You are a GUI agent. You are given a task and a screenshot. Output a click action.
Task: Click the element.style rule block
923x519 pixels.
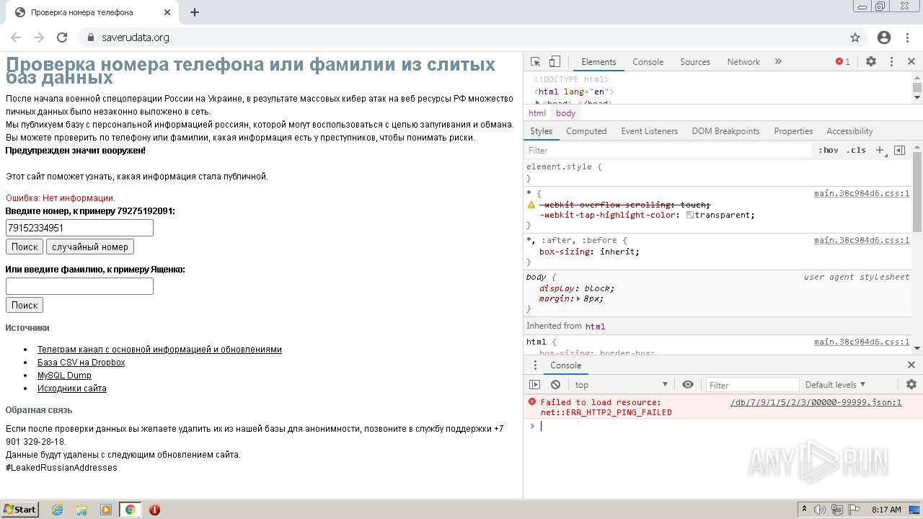coord(718,172)
